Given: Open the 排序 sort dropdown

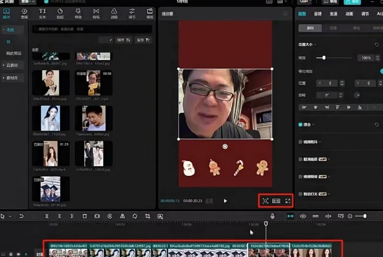Looking at the screenshot, I should [x=124, y=40].
